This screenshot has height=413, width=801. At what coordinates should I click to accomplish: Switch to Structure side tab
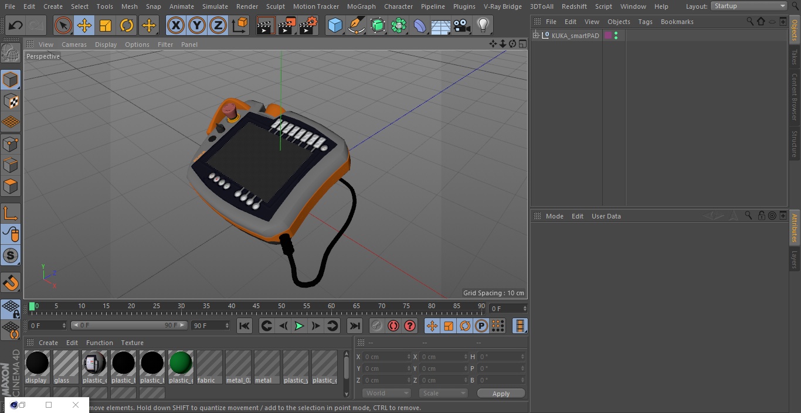tap(795, 144)
